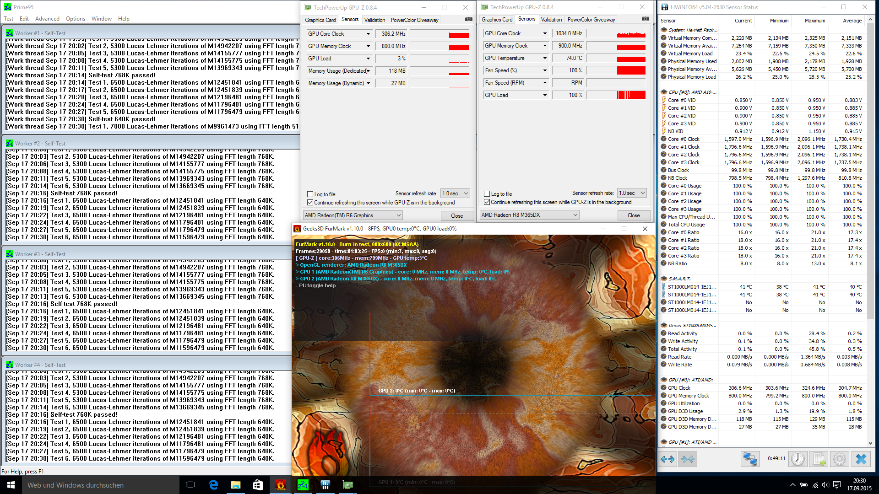Click Close button in right GPU-Z window

pyautogui.click(x=634, y=215)
